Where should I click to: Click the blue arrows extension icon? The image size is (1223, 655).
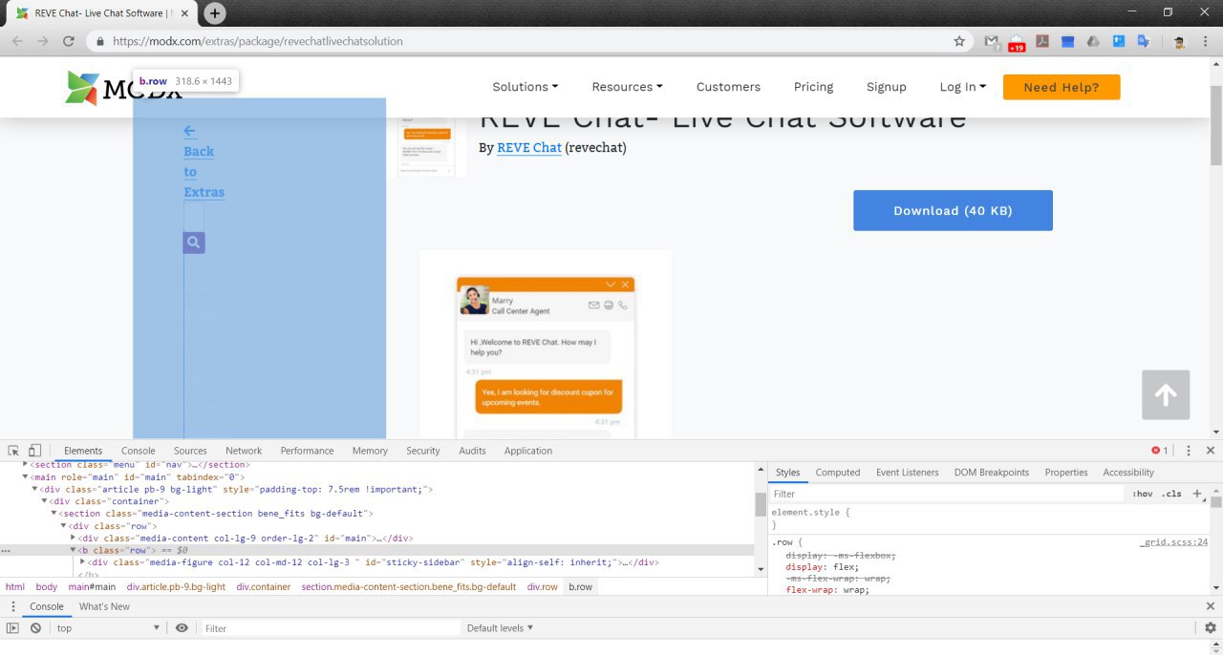pos(1118,41)
